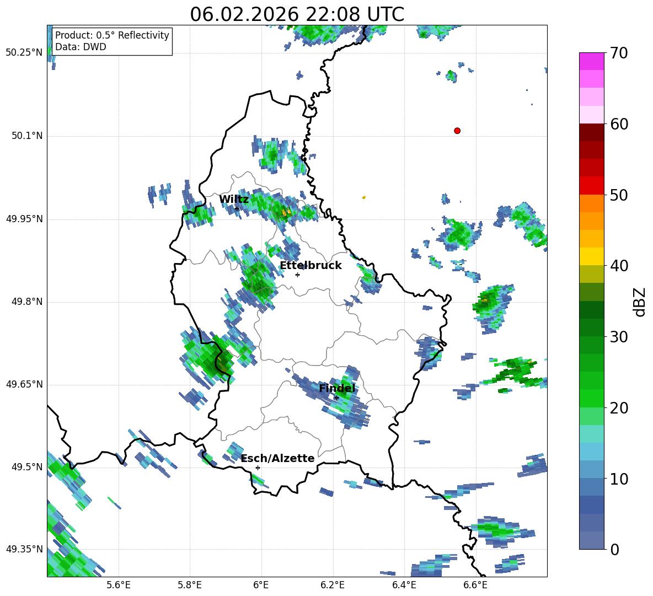Click the dBZ colorbar axis label
The image size is (653, 596).
(640, 302)
